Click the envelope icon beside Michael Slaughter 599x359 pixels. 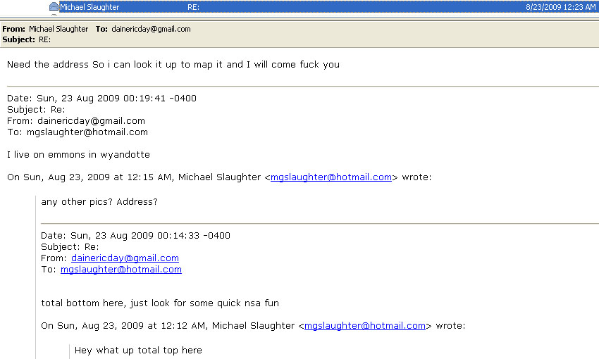pyautogui.click(x=54, y=7)
